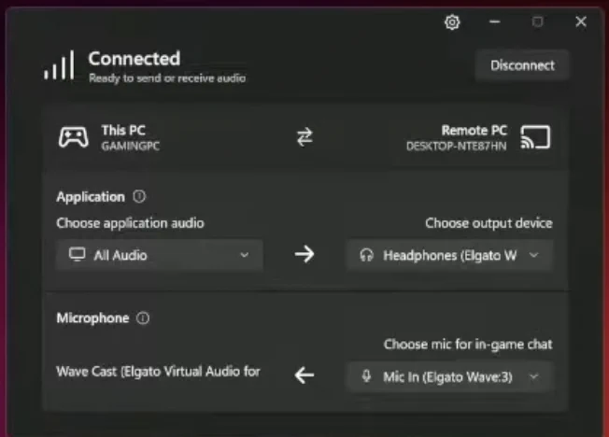Maximize the audio app window
The height and width of the screenshot is (437, 609).
[537, 21]
